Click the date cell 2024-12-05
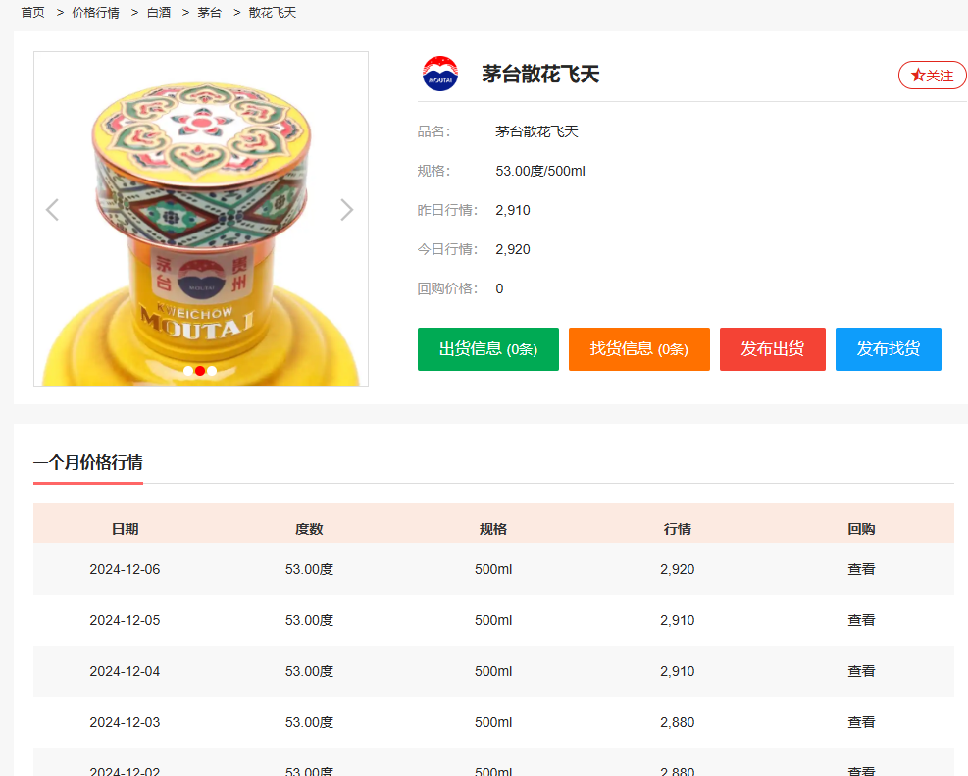The height and width of the screenshot is (776, 968). 125,620
